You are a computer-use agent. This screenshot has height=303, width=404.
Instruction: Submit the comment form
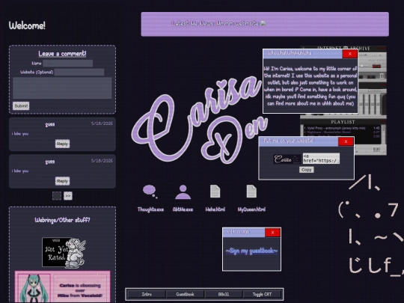pos(21,106)
